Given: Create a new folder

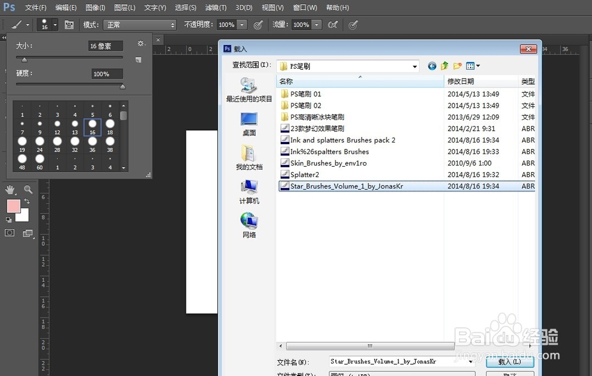Looking at the screenshot, I should [x=457, y=66].
